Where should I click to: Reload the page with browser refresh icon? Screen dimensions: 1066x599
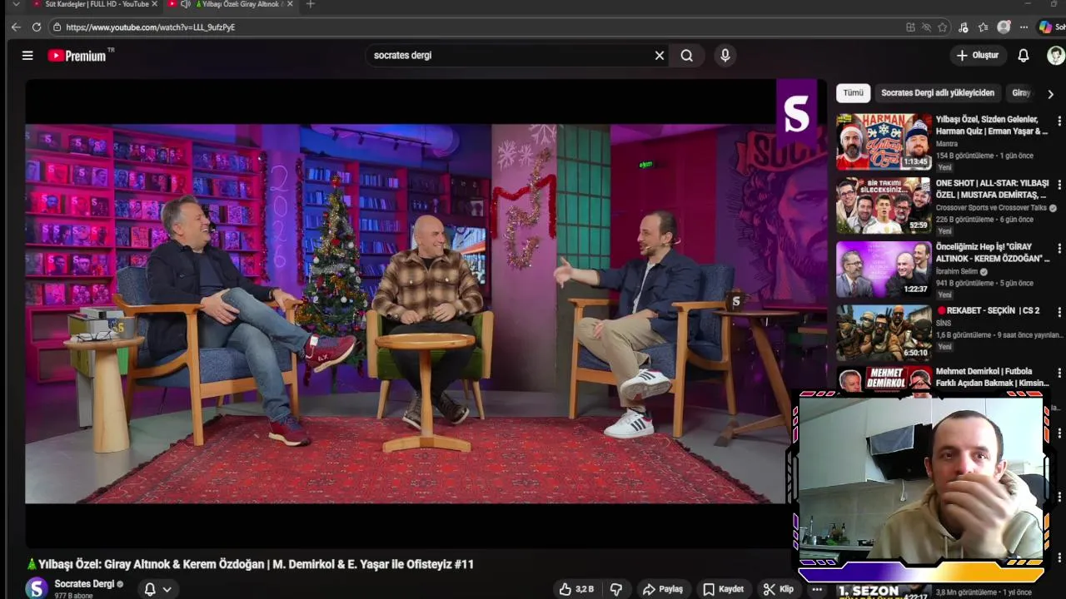pyautogui.click(x=37, y=27)
